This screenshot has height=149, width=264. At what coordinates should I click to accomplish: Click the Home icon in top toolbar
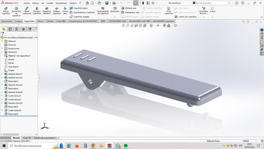tap(87, 3)
